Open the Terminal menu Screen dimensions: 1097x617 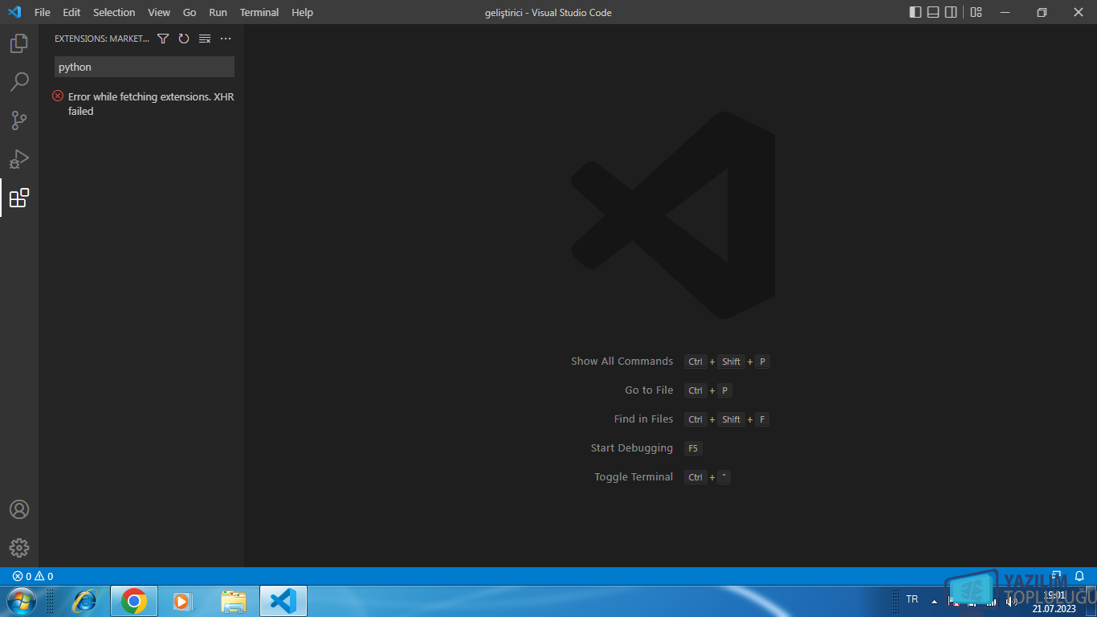click(x=259, y=12)
